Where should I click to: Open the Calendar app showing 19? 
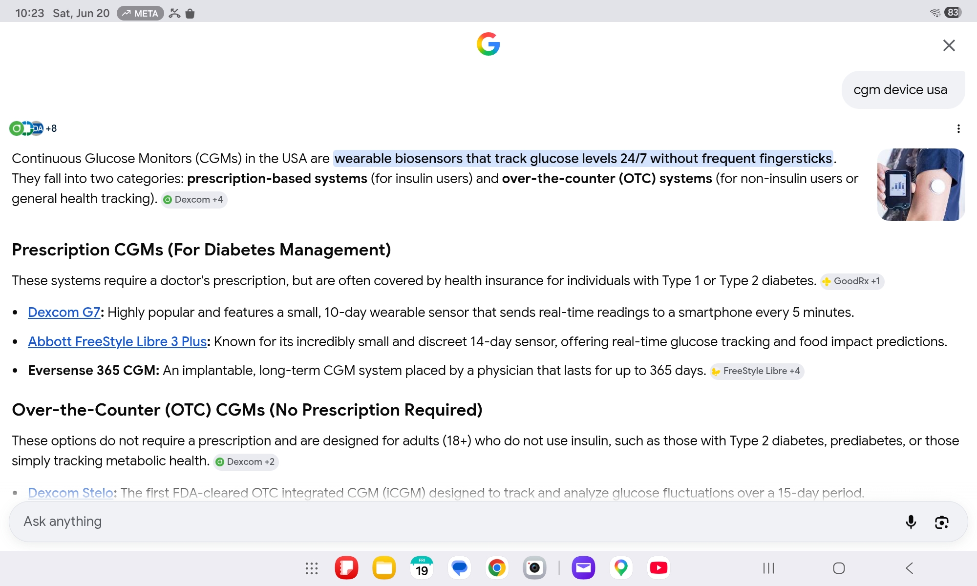coord(422,568)
